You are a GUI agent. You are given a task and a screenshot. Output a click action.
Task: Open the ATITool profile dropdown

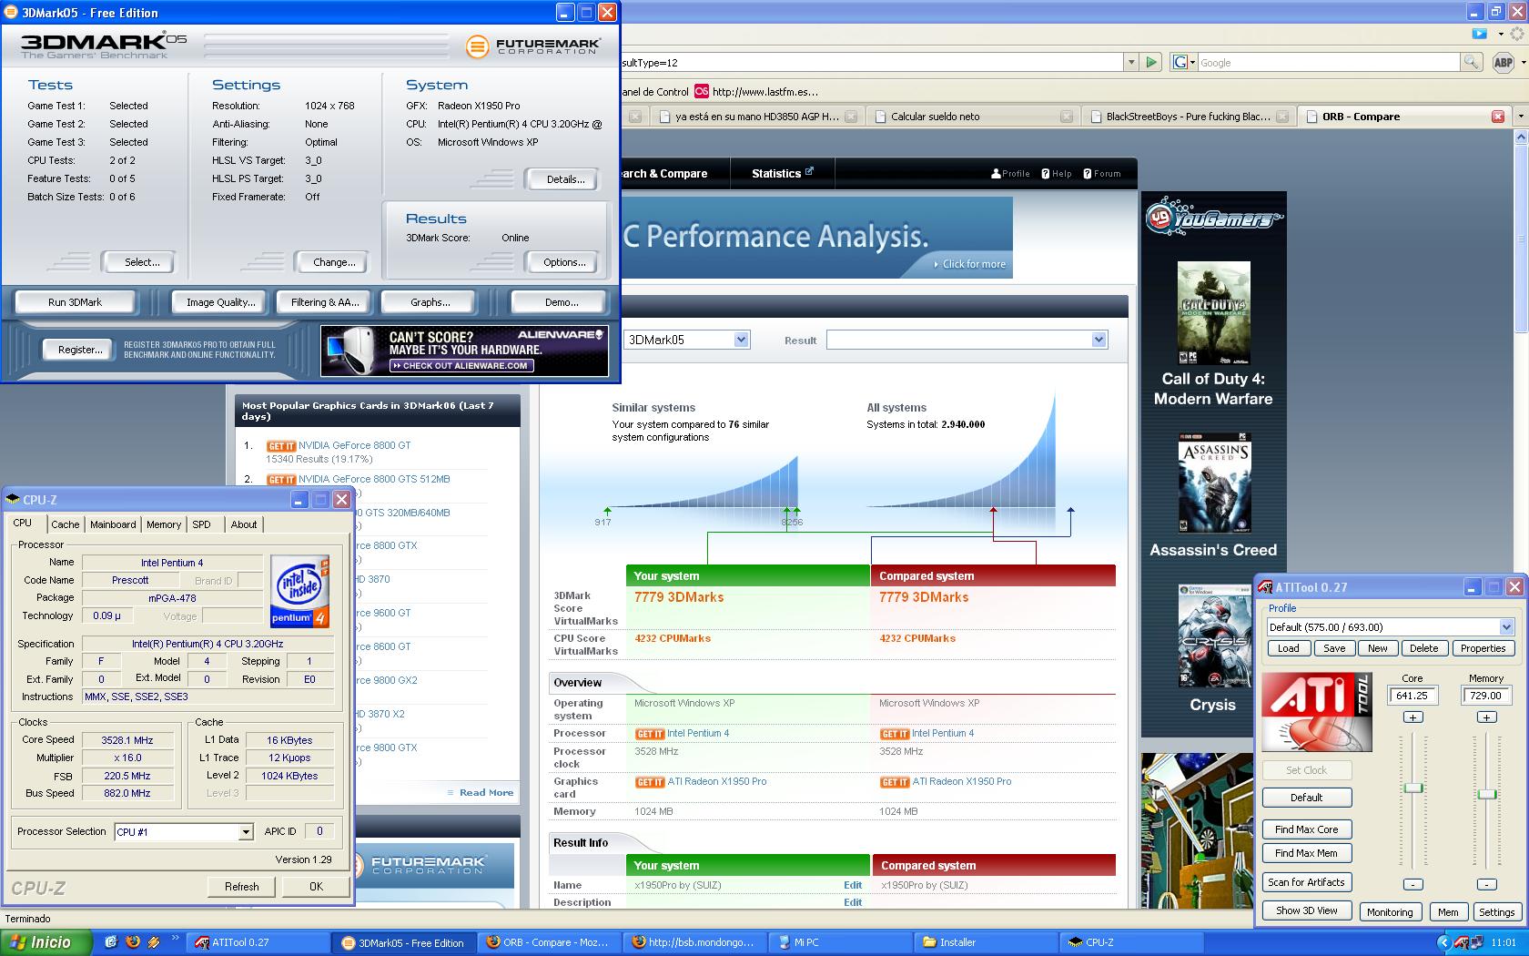click(1505, 627)
